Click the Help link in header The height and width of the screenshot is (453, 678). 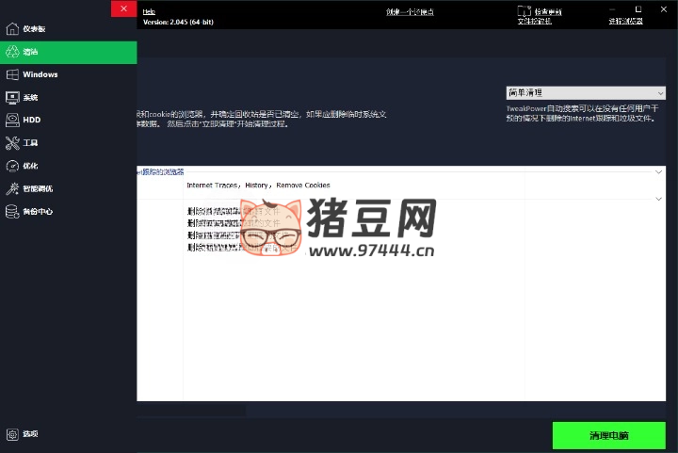click(149, 12)
